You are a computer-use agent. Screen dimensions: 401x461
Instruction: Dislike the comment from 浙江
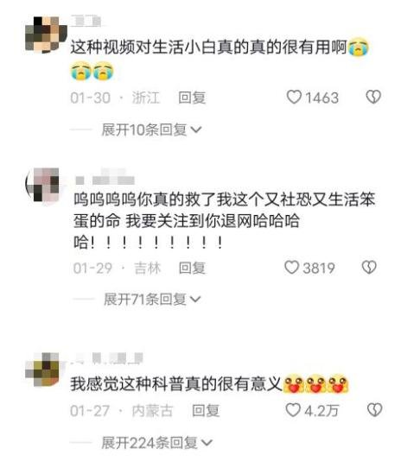(x=373, y=97)
